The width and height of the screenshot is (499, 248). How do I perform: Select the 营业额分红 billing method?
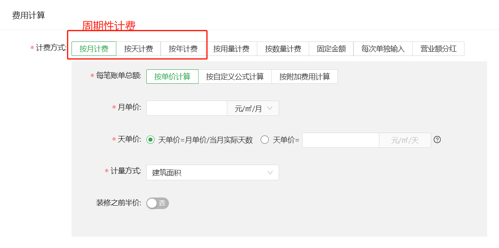438,48
